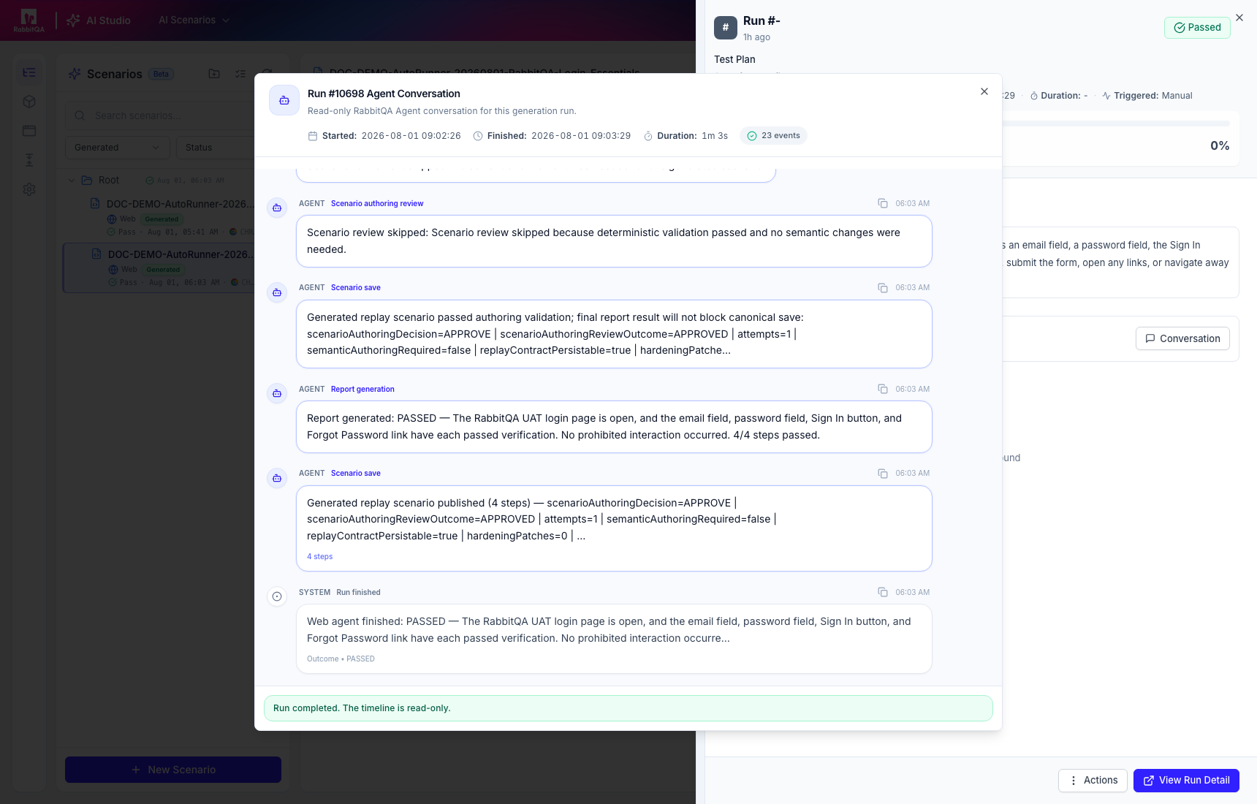Click the Scenario authoring review label
The image size is (1257, 804).
pos(377,204)
